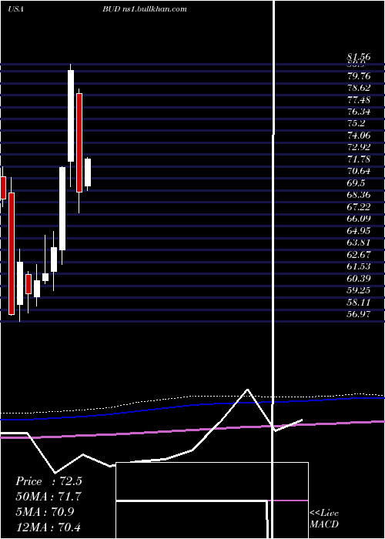Click the 12MA : 70.4 readout

coord(49,527)
